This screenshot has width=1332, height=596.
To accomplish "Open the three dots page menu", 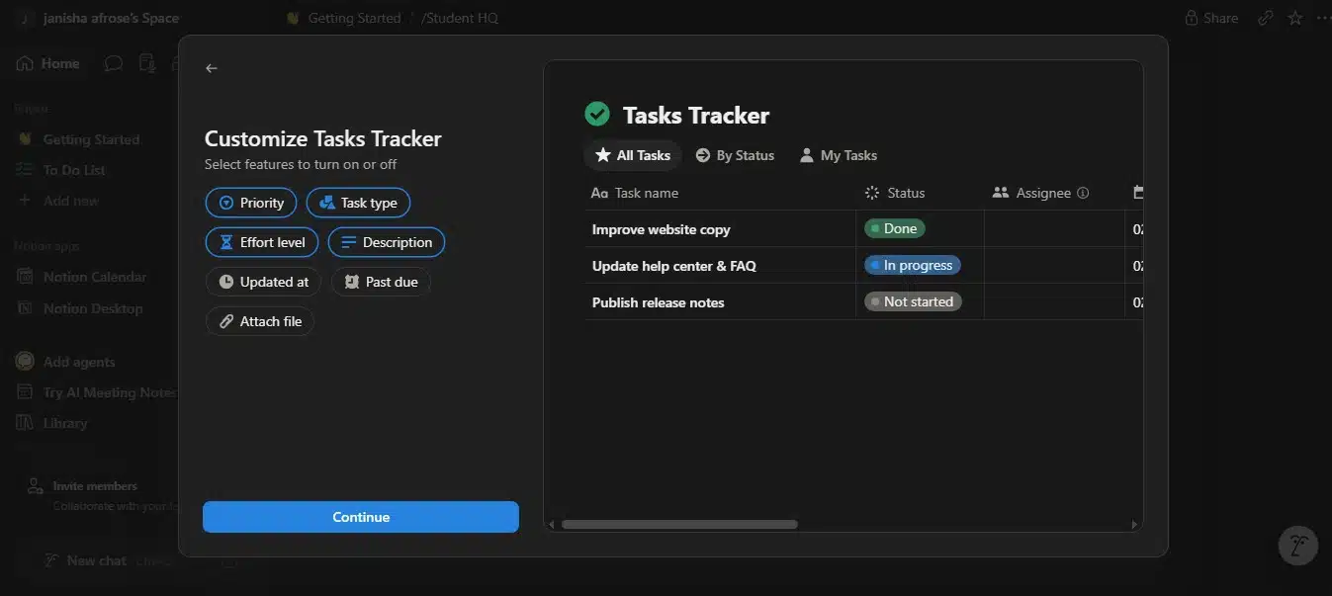I will coord(1323,18).
